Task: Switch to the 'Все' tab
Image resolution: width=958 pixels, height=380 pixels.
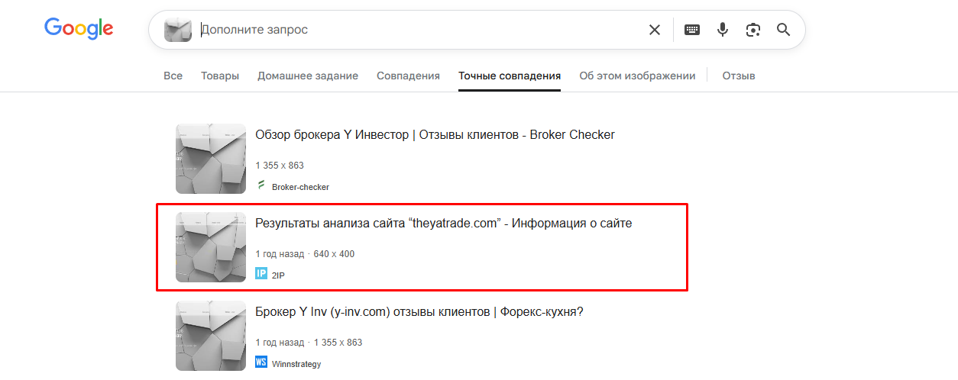Action: click(173, 76)
